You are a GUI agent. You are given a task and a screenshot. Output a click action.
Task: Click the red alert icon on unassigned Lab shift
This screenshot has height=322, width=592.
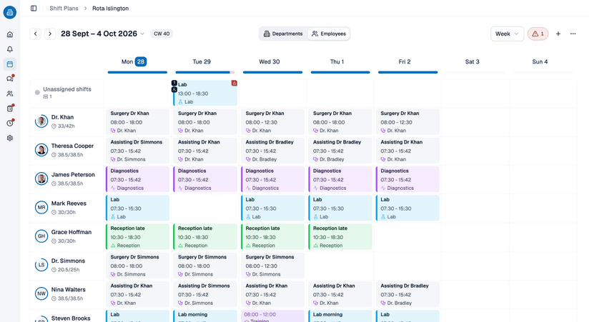point(234,83)
